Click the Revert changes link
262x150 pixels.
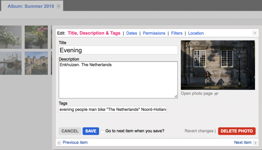coord(199,131)
